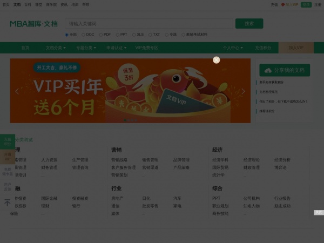Select the first banner carousel dot
The width and height of the screenshot is (324, 243).
click(x=125, y=120)
